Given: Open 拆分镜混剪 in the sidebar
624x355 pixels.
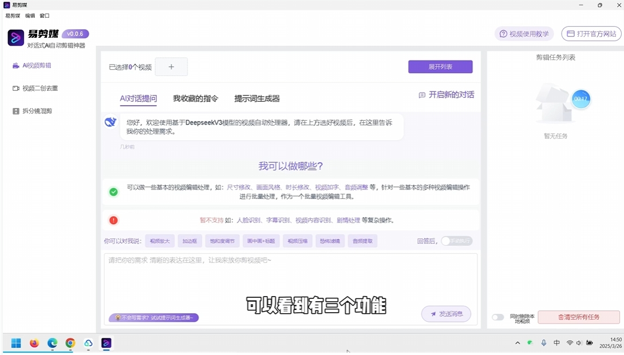Looking at the screenshot, I should pos(32,111).
